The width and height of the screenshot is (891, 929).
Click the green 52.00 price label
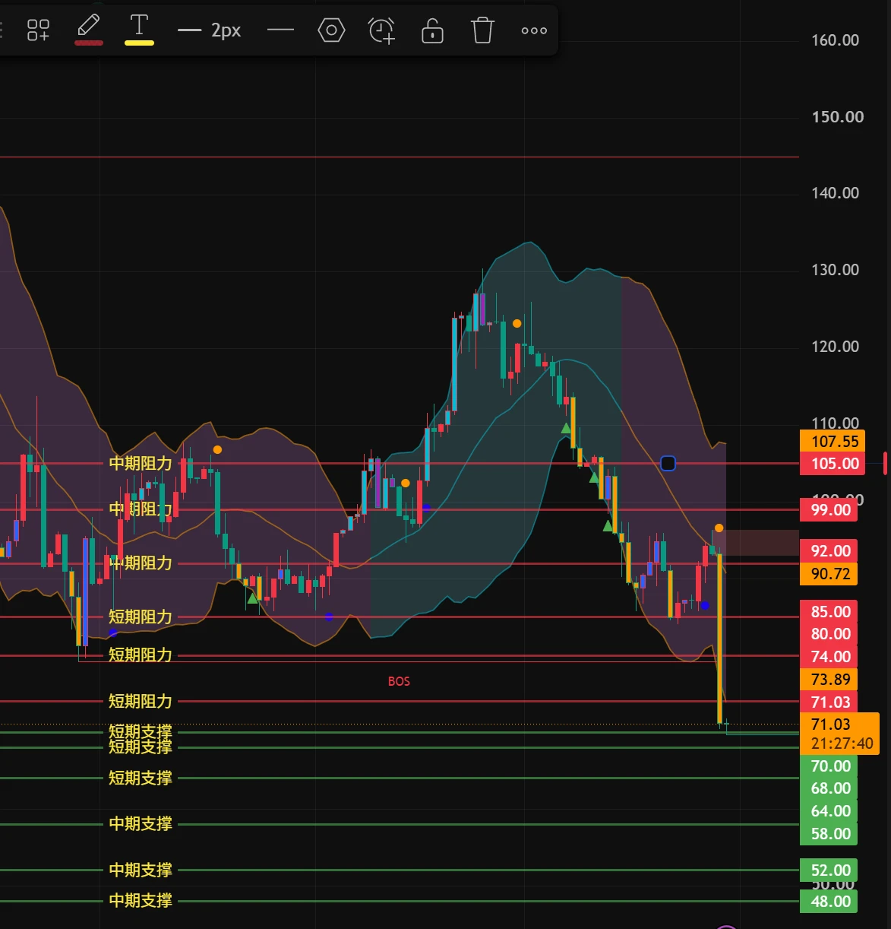tap(829, 870)
